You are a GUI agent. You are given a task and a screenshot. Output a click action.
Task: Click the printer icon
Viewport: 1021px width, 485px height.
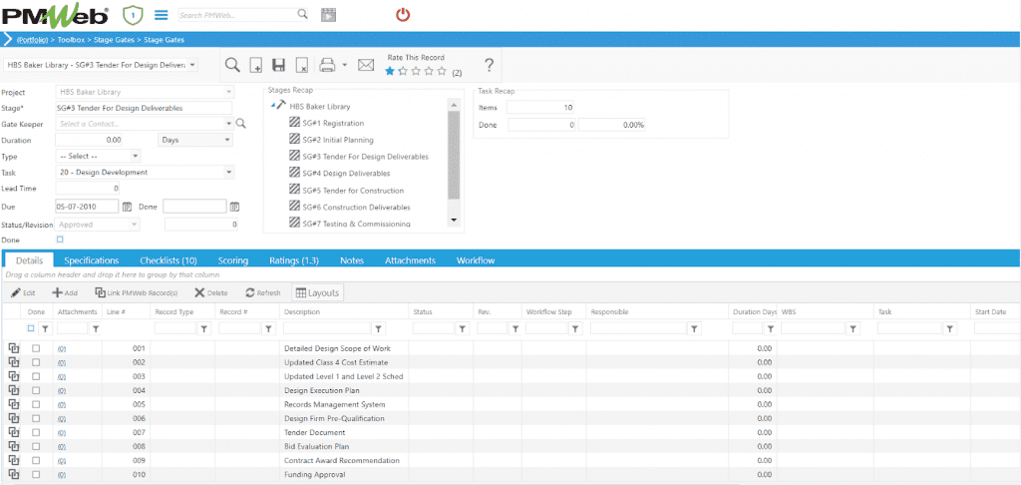coord(327,65)
